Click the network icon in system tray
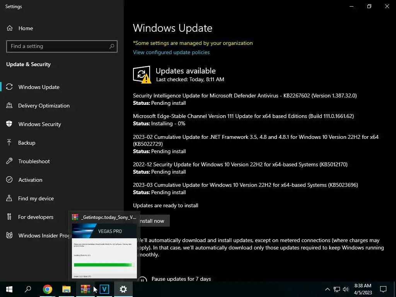The width and height of the screenshot is (396, 297). pos(337,289)
